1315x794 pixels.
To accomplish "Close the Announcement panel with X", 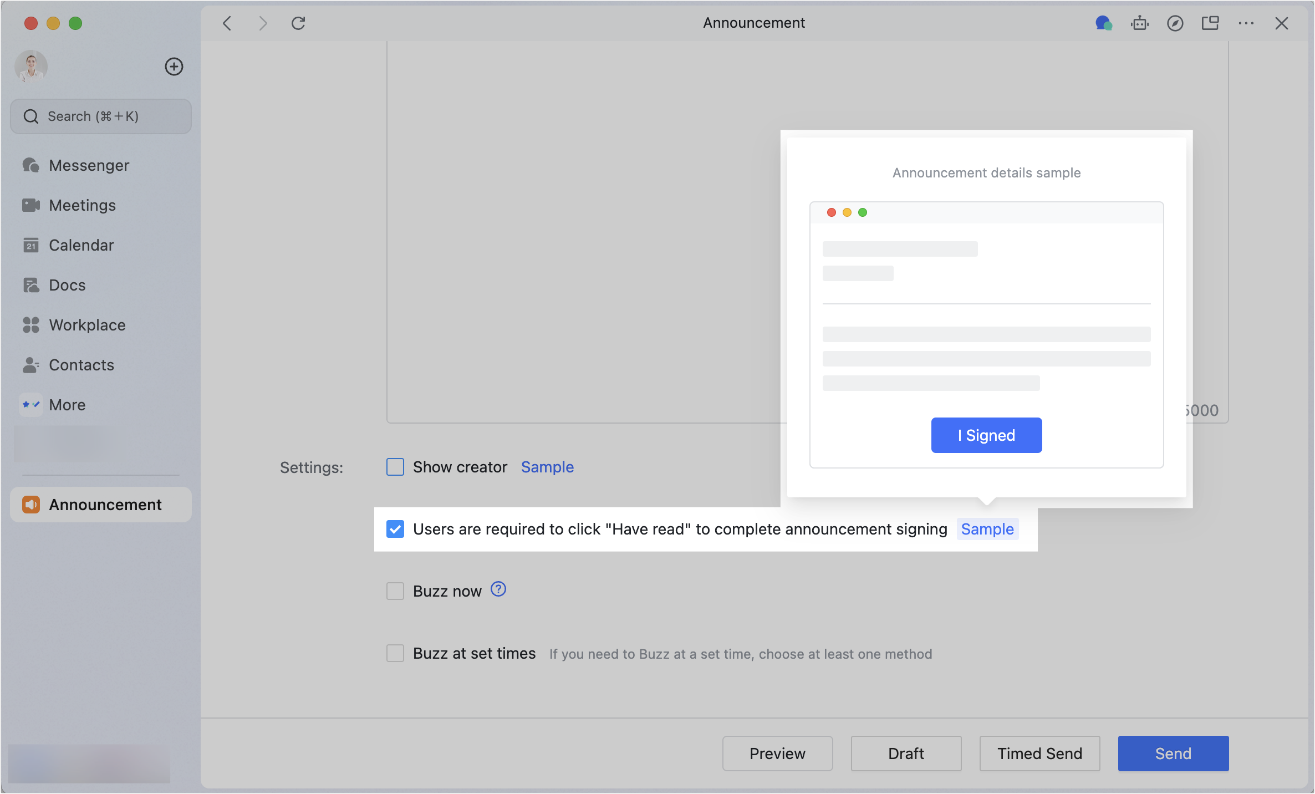I will tap(1282, 23).
